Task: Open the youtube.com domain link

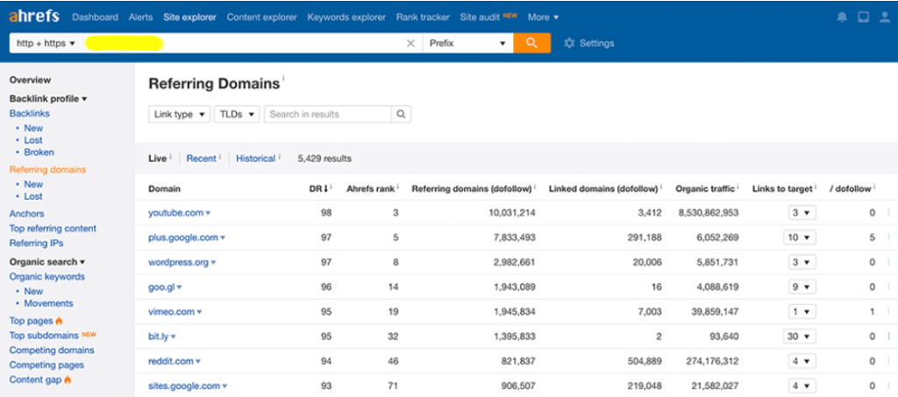Action: (175, 213)
